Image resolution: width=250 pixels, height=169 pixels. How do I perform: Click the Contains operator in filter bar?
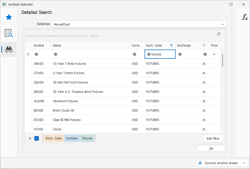[x=72, y=138]
